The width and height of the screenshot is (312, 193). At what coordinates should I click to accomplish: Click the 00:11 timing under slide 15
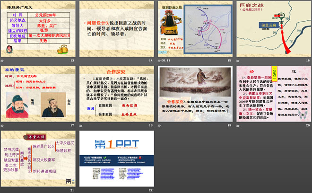[166, 61]
